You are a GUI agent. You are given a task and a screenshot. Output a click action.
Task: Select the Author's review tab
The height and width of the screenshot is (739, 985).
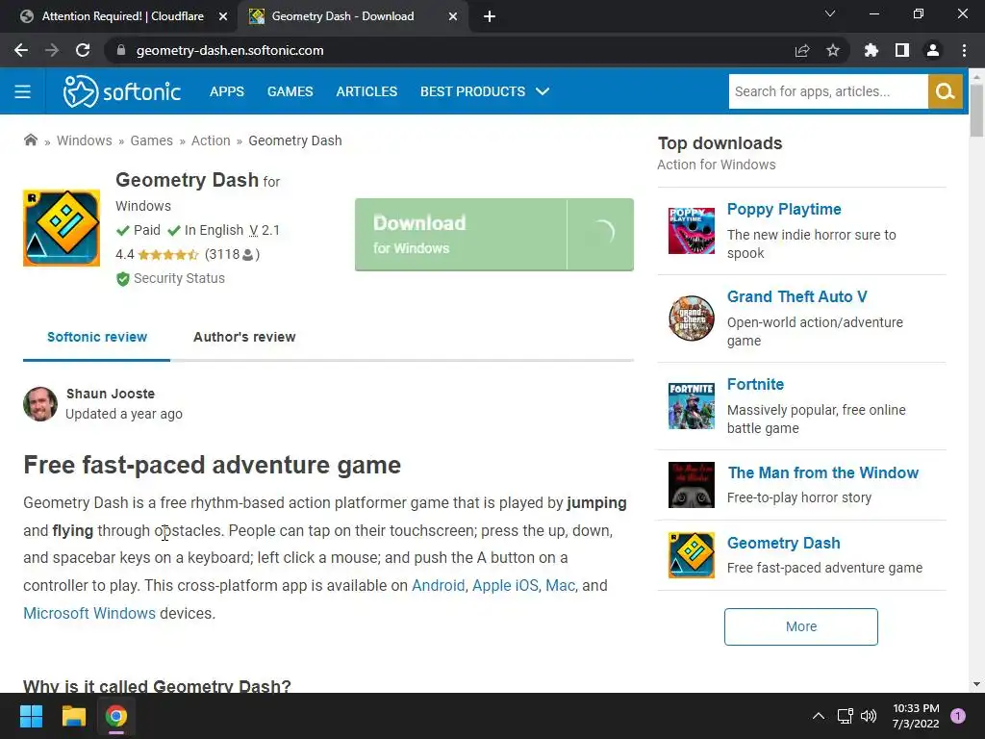tap(244, 337)
